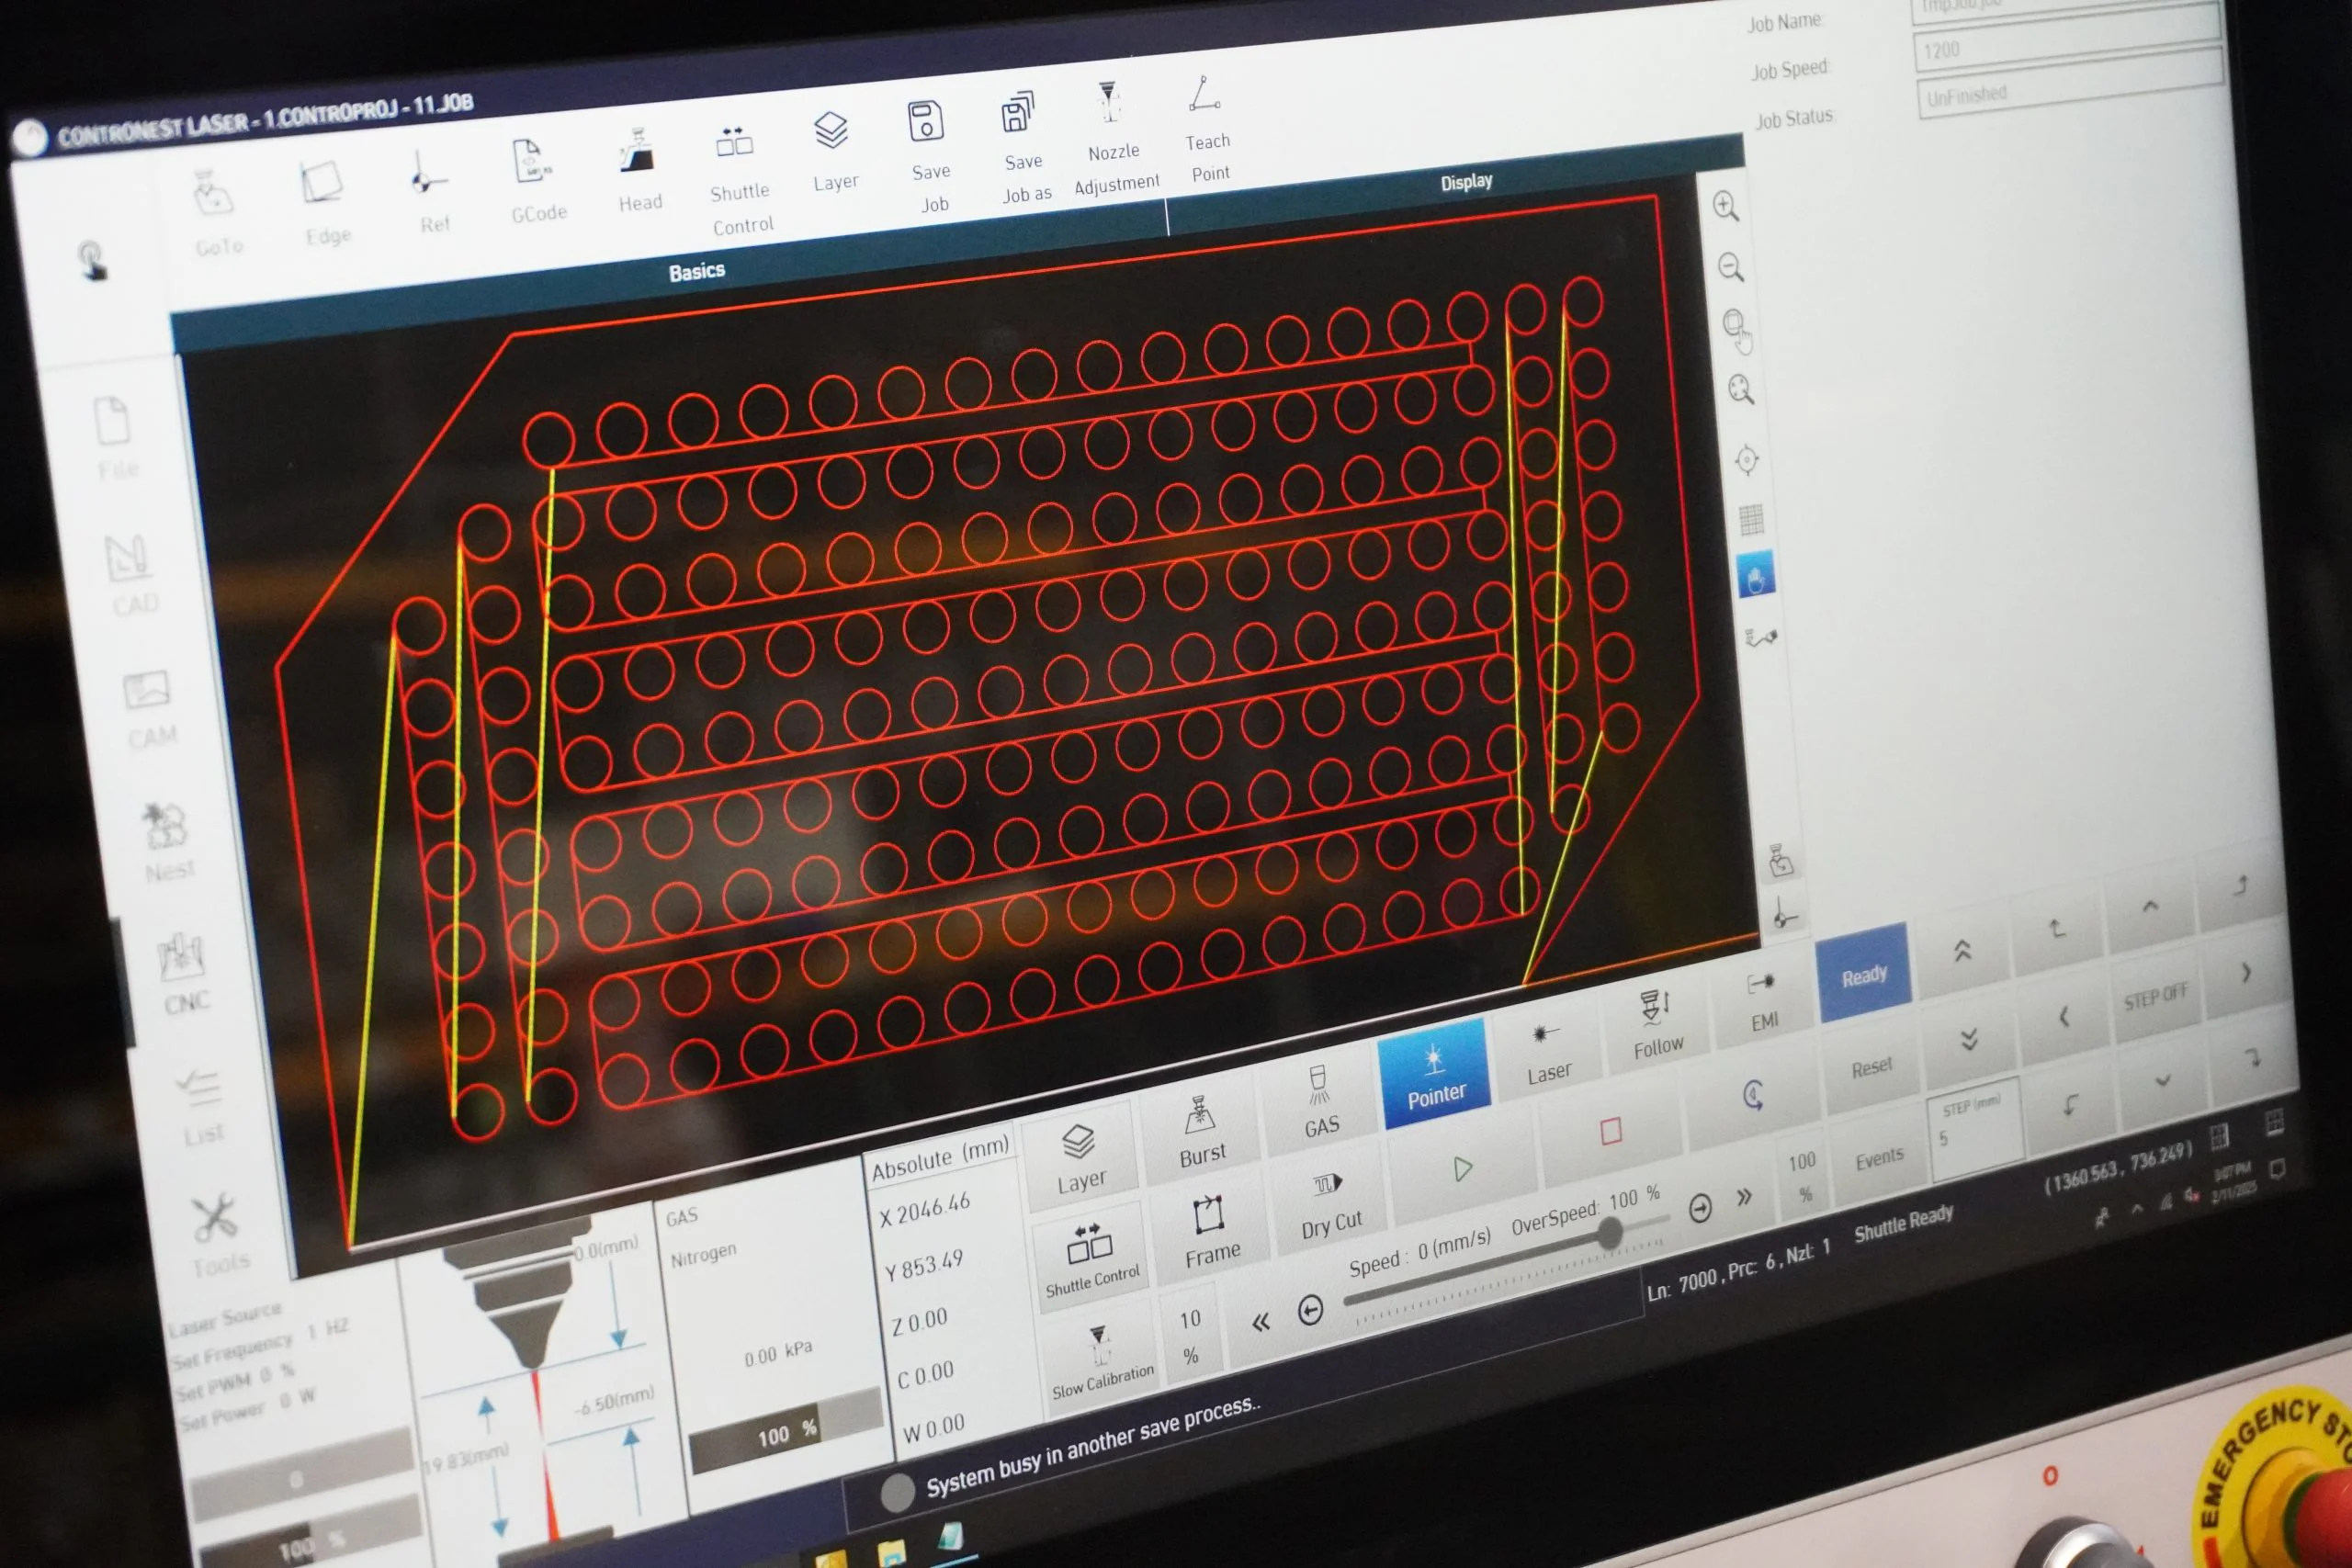
Task: Zoom in on the cutting preview
Action: 1725,206
